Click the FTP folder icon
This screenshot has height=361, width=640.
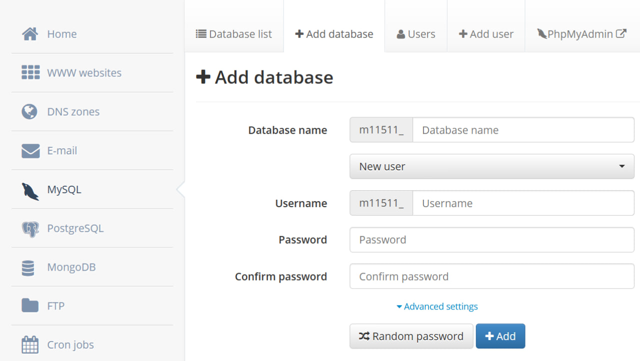(30, 306)
